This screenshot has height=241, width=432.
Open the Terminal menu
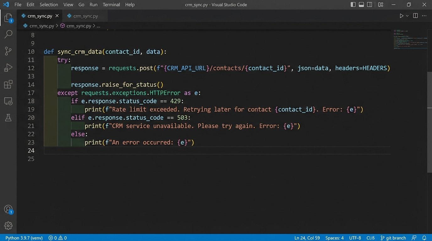click(x=111, y=5)
